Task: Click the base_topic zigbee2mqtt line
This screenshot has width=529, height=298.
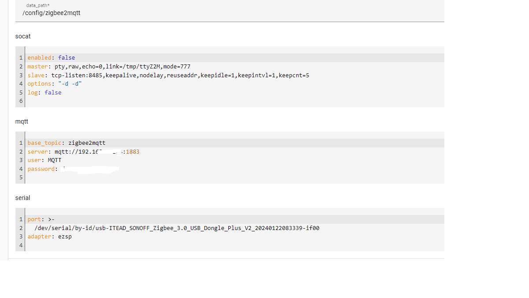Action: coord(66,143)
